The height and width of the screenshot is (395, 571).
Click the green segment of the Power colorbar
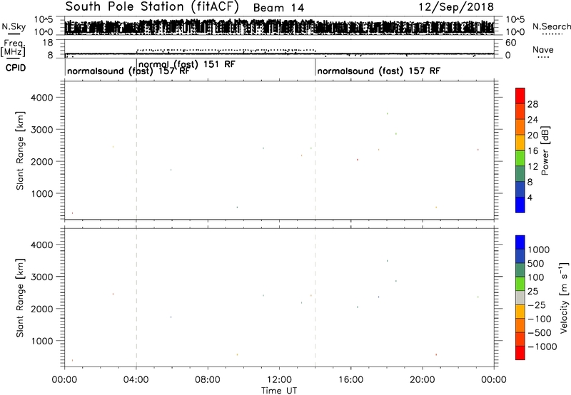(x=520, y=158)
